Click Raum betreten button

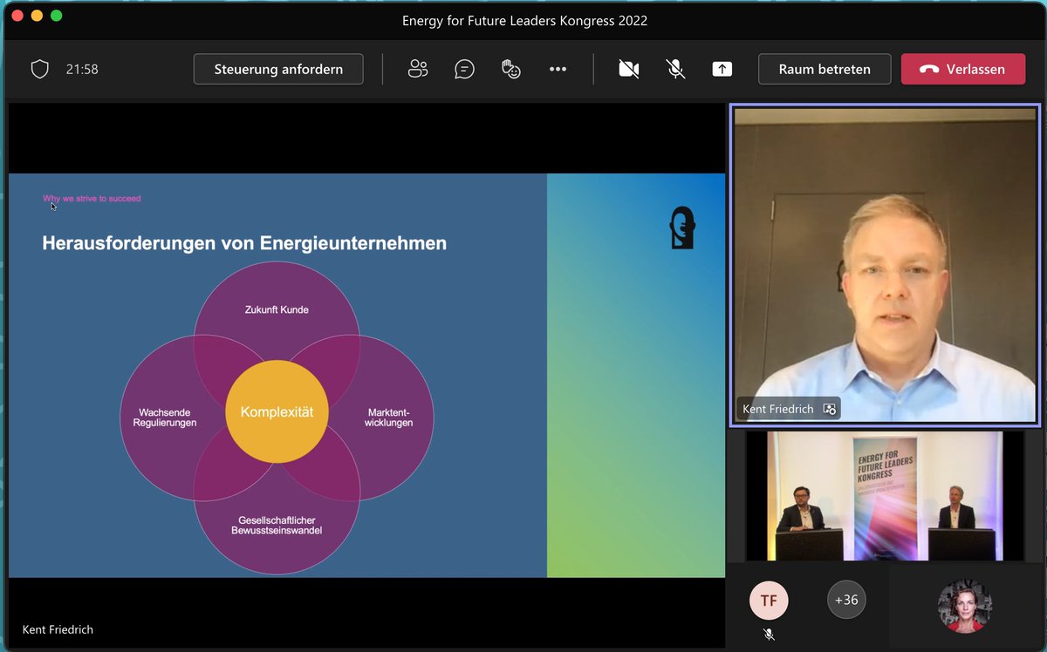825,69
